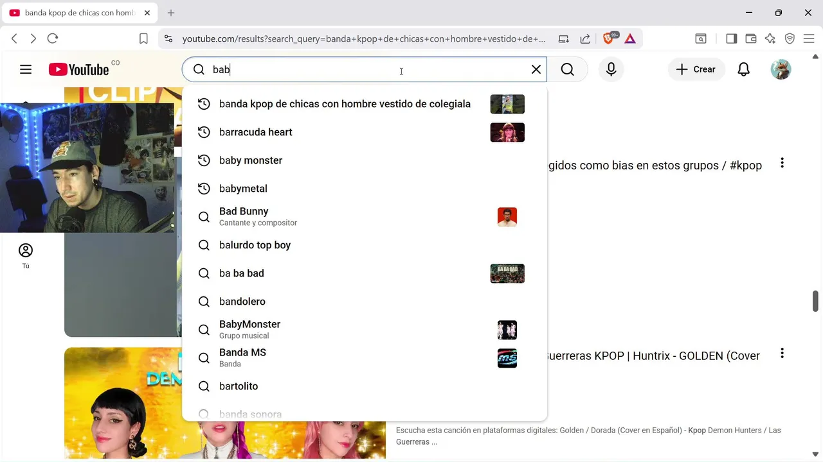Go to the YouTube home logo
Image resolution: width=823 pixels, height=462 pixels.
click(78, 69)
